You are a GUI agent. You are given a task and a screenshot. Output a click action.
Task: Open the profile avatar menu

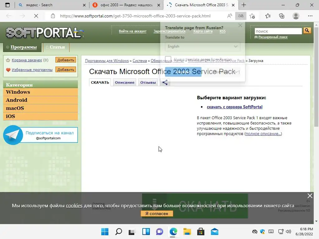click(296, 16)
